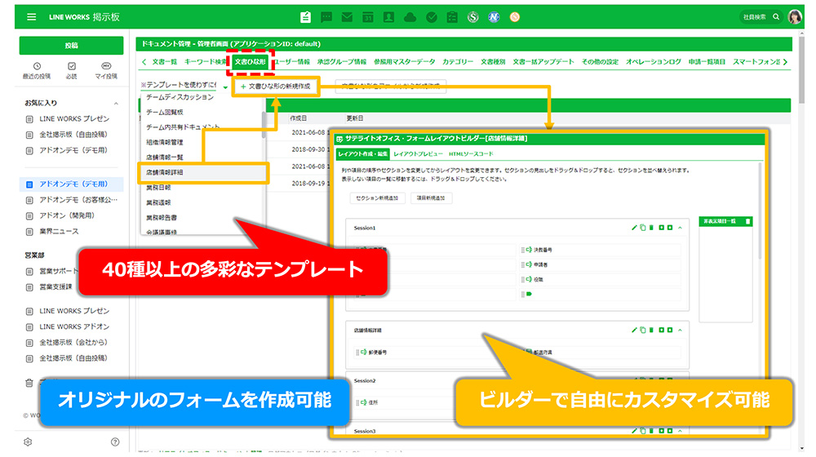This screenshot has width=816, height=457.
Task: Click the green 投稿 button
Action: click(71, 45)
